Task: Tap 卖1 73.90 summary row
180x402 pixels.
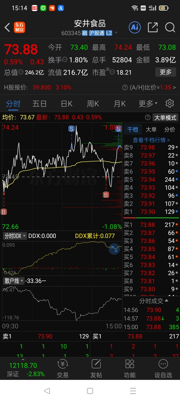Action: click(45, 336)
